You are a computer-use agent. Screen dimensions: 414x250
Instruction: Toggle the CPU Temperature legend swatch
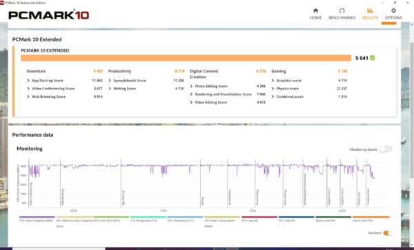(x=148, y=217)
